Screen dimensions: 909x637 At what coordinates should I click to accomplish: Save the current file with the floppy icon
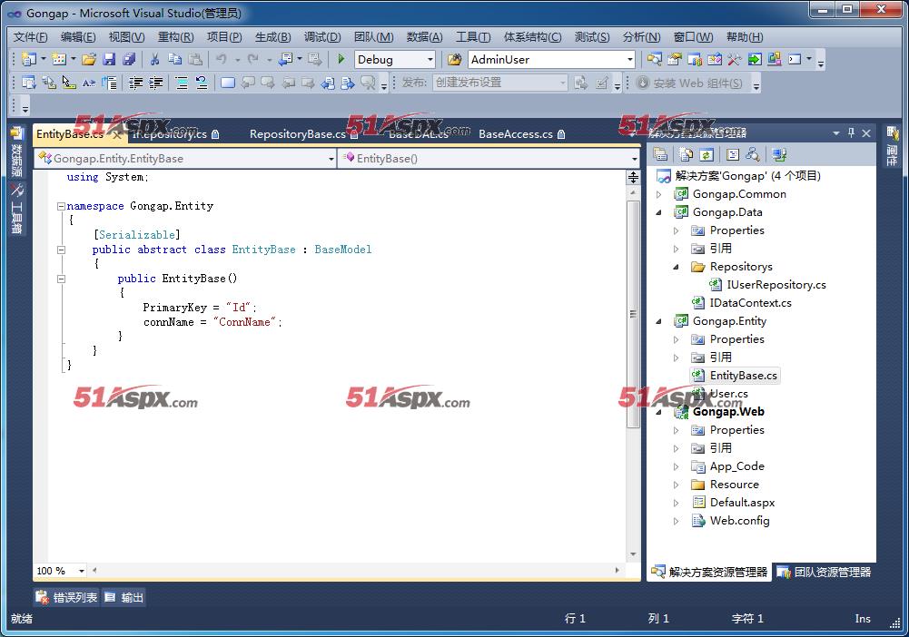coord(109,59)
